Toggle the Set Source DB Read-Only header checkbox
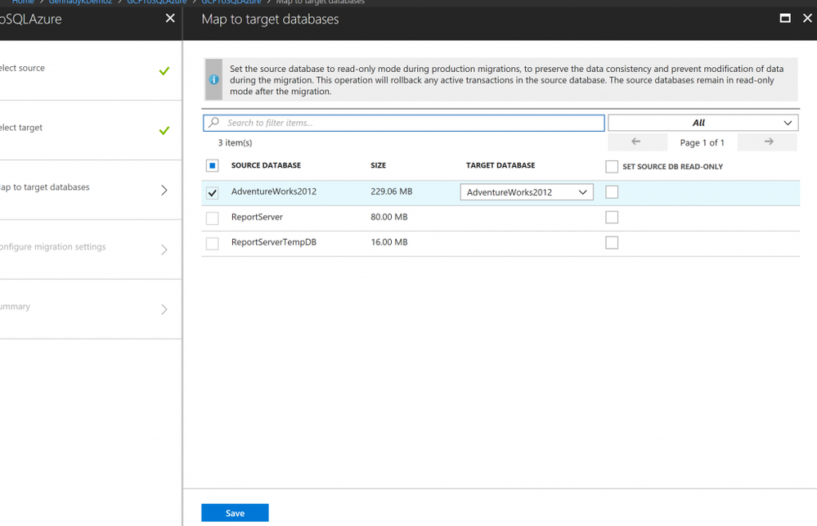 click(x=612, y=166)
